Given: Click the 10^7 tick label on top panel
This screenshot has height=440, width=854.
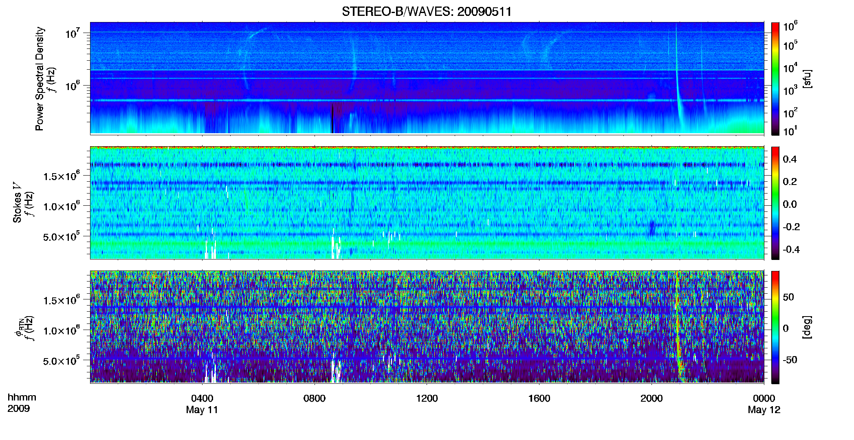Looking at the screenshot, I should click(x=72, y=33).
